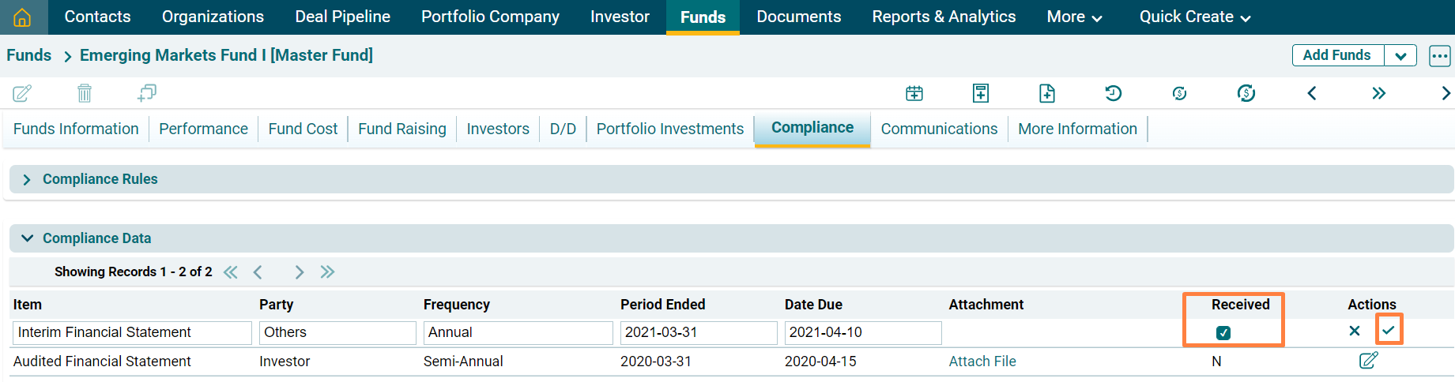Click the Period Ended date field
Screen dimensions: 1455x382
(x=698, y=332)
